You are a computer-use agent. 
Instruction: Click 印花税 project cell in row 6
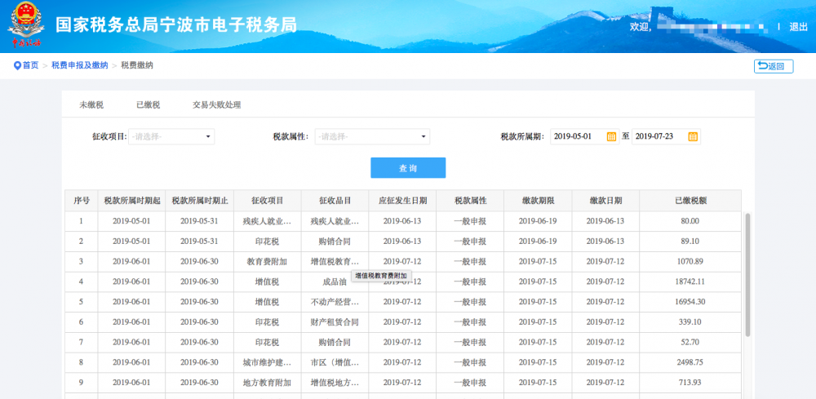[267, 322]
